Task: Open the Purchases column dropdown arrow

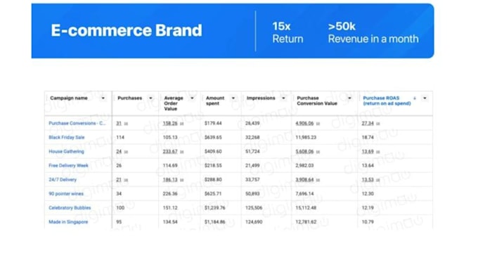Action: pos(150,98)
